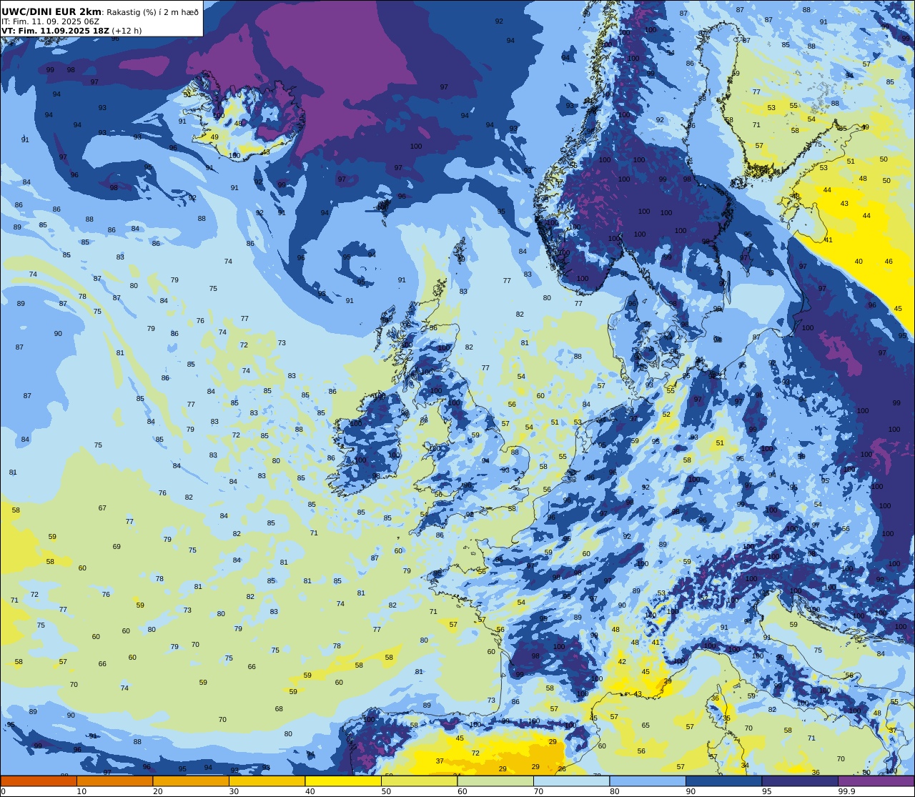Pick the pale blue 70–80 legend swatch
The width and height of the screenshot is (915, 797).
(571, 781)
